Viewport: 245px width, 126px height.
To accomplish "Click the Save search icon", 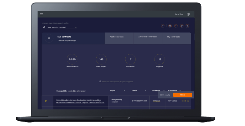I will tap(170, 26).
